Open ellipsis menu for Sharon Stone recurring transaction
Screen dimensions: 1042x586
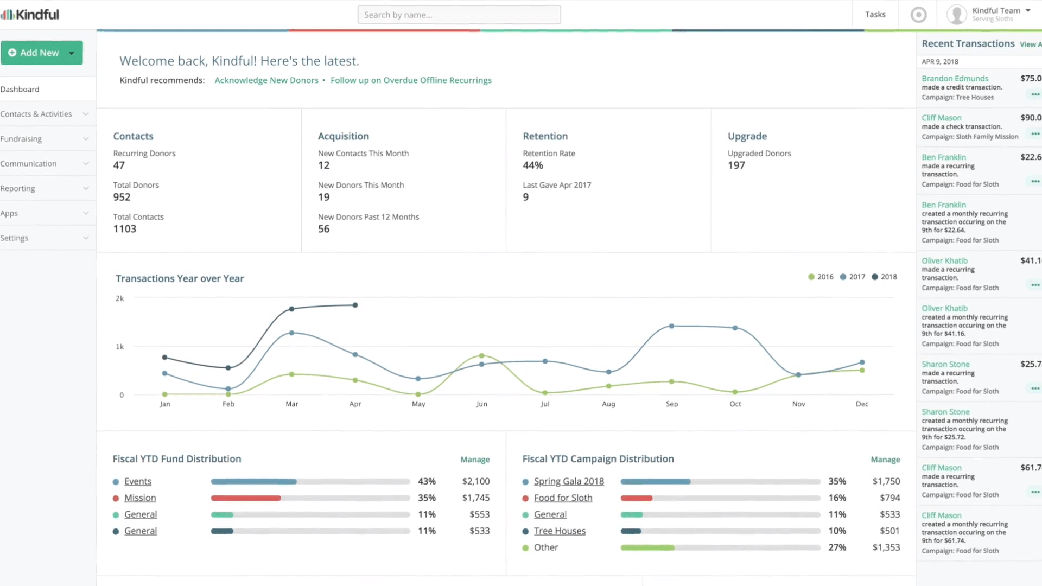[1035, 388]
